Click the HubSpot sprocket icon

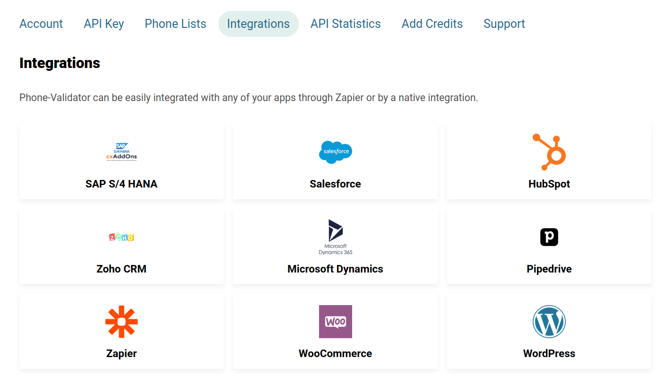click(x=549, y=151)
